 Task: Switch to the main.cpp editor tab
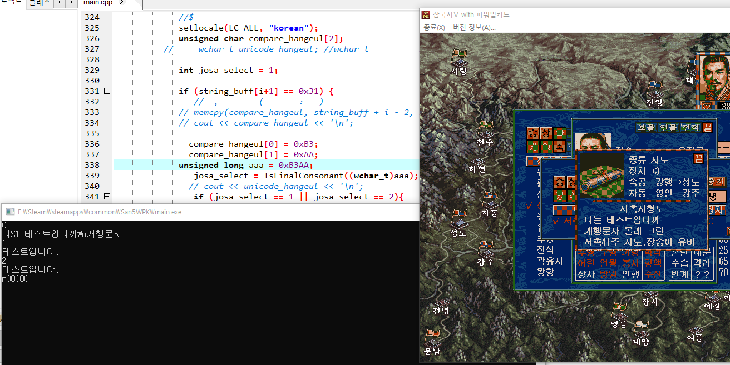[97, 3]
